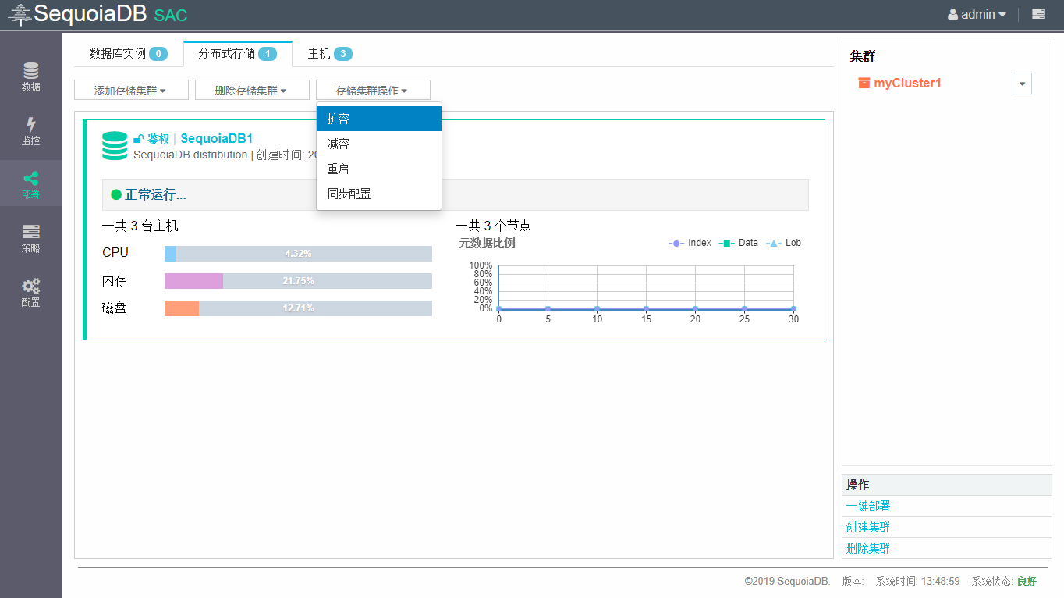Open the 鉴权 link

coord(158,139)
